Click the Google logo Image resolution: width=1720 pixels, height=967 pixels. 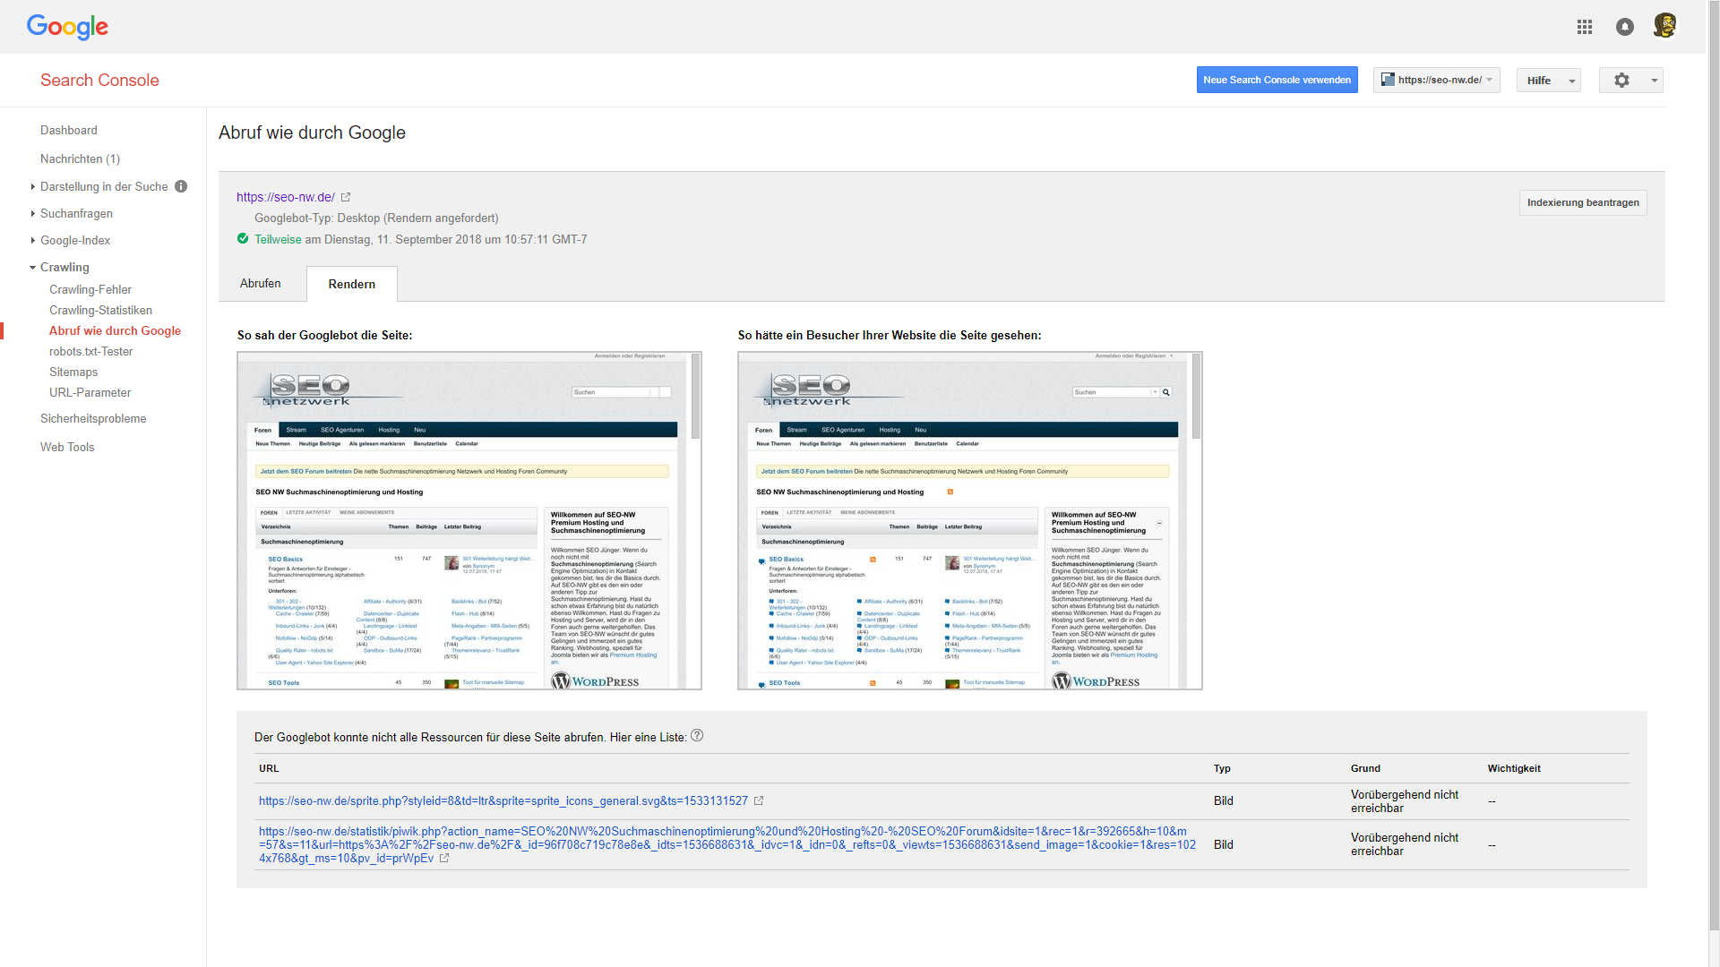(67, 27)
